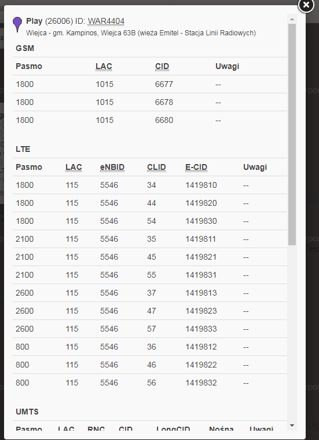
Task: Click the LTE CLID column header
Action: pos(156,167)
